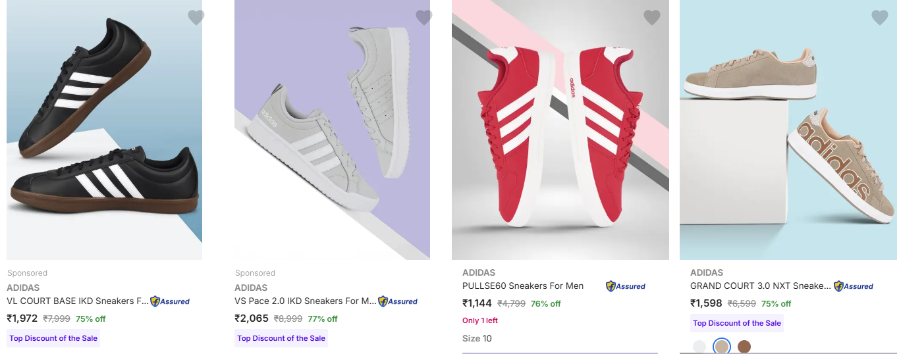Click the heart icon on the red PULLSE60 sneakers

651,18
